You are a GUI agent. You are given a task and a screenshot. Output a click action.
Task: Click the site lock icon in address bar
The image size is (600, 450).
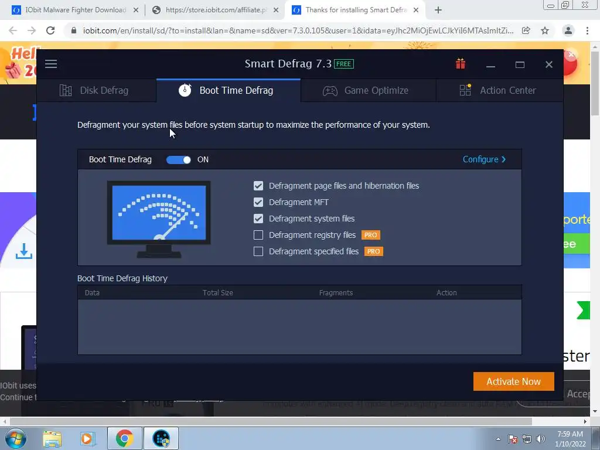[x=74, y=30]
